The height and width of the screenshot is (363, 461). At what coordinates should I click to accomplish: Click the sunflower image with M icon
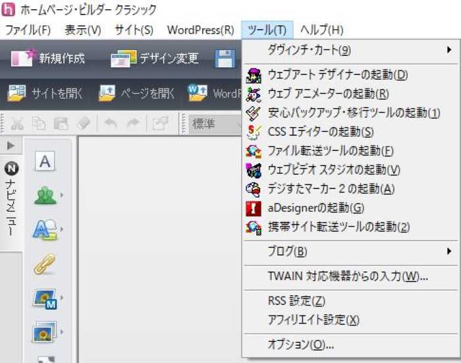pos(45,299)
